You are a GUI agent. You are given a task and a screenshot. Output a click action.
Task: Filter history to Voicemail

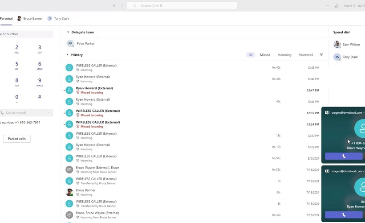click(x=306, y=55)
